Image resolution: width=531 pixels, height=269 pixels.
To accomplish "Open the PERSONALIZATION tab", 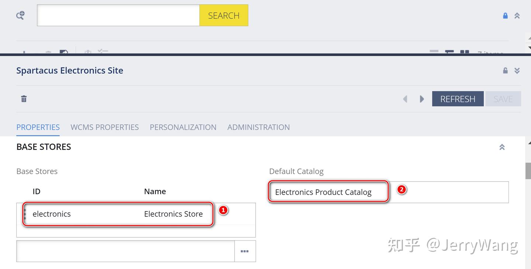I will click(183, 127).
